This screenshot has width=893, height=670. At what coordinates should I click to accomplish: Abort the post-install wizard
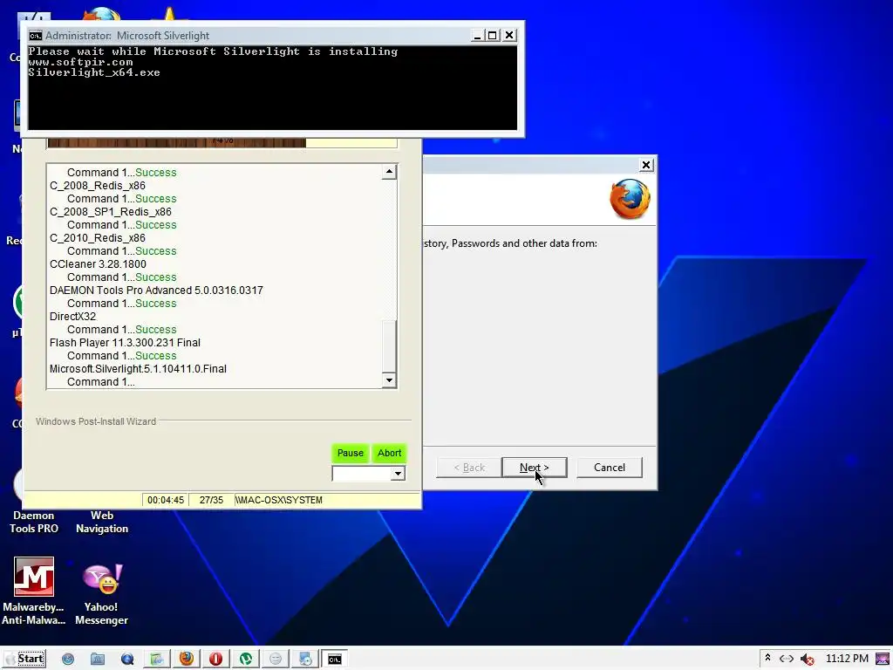[x=390, y=453]
